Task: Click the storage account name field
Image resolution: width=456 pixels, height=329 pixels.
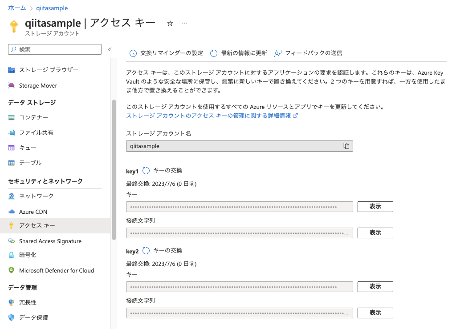Action: click(239, 146)
